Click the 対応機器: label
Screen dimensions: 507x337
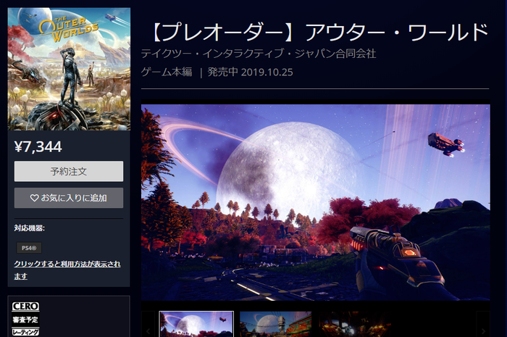click(30, 228)
